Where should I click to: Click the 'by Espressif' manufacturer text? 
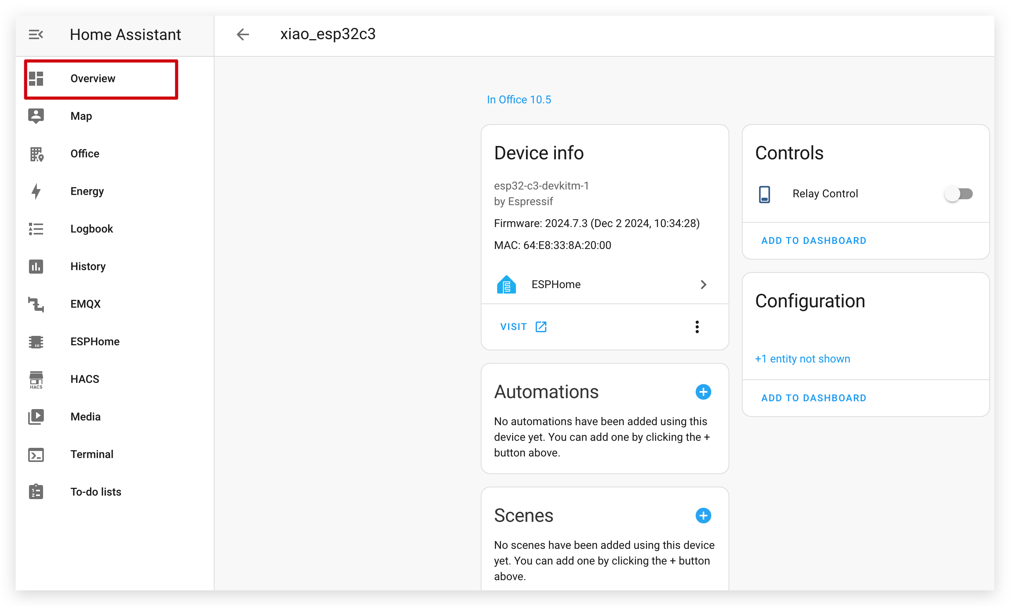point(523,202)
